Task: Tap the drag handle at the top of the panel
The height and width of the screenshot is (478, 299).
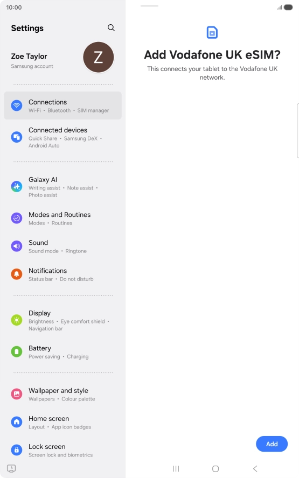Action: tap(149, 6)
